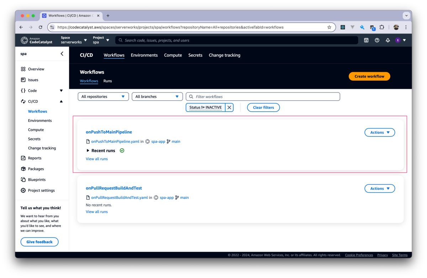Open Issues in the sidebar
427x278 pixels.
pos(30,80)
